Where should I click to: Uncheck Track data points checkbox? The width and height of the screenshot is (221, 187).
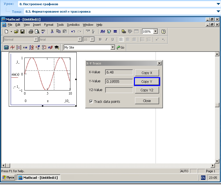pyautogui.click(x=91, y=101)
